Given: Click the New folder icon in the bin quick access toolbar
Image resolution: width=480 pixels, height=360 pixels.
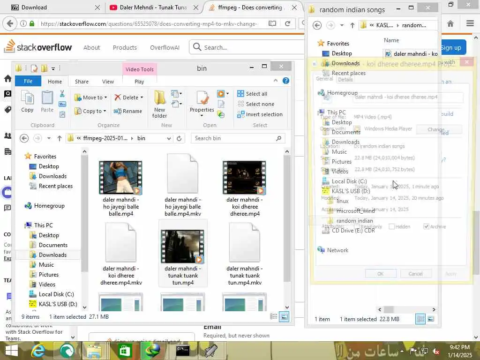Looking at the screenshot, I should coord(45,68).
